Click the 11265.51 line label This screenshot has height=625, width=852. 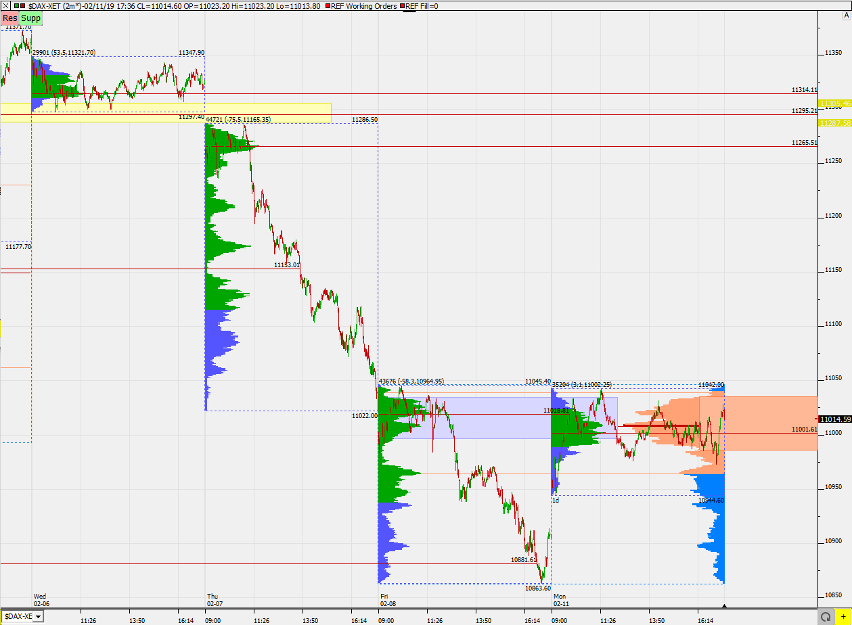[x=804, y=143]
